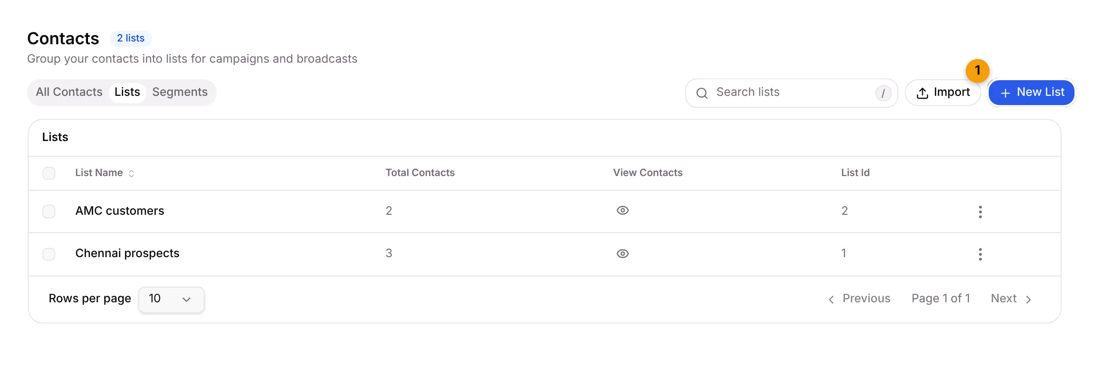The height and width of the screenshot is (388, 1116).
Task: Focus the Search lists field
Action: [x=791, y=93]
